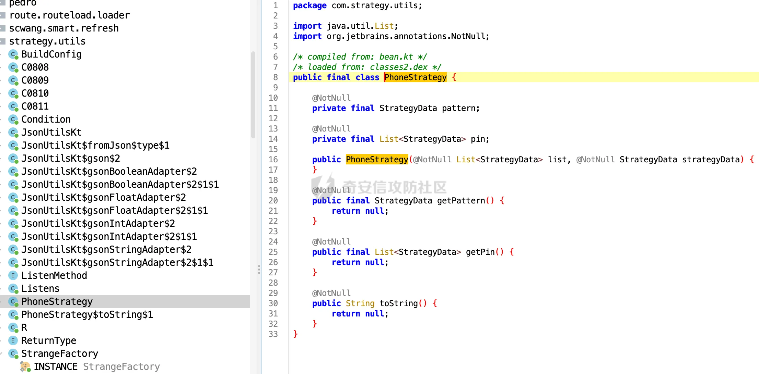Click the INSTANCE field icon

click(x=25, y=366)
